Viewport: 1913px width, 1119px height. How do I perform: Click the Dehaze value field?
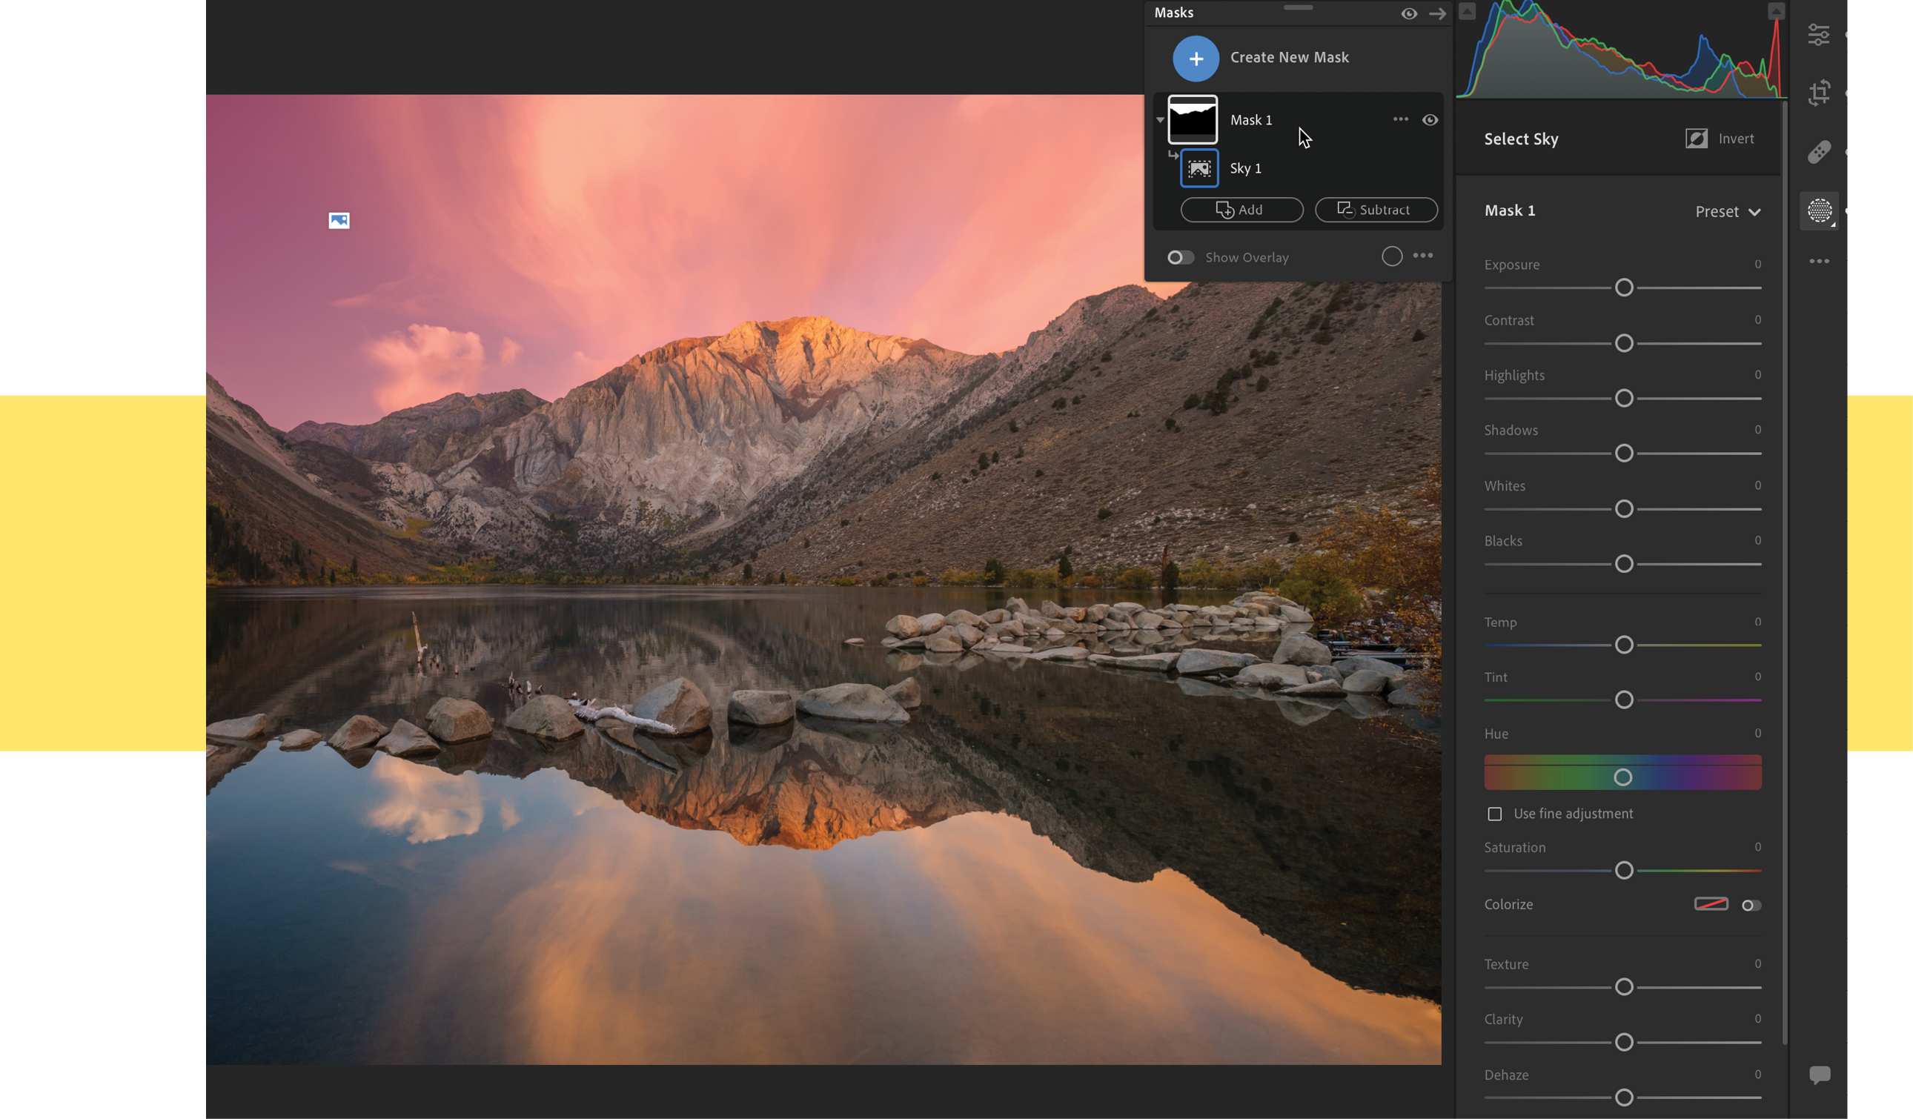1757,1075
